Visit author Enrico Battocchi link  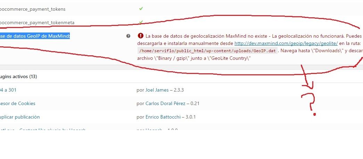[x=163, y=117]
